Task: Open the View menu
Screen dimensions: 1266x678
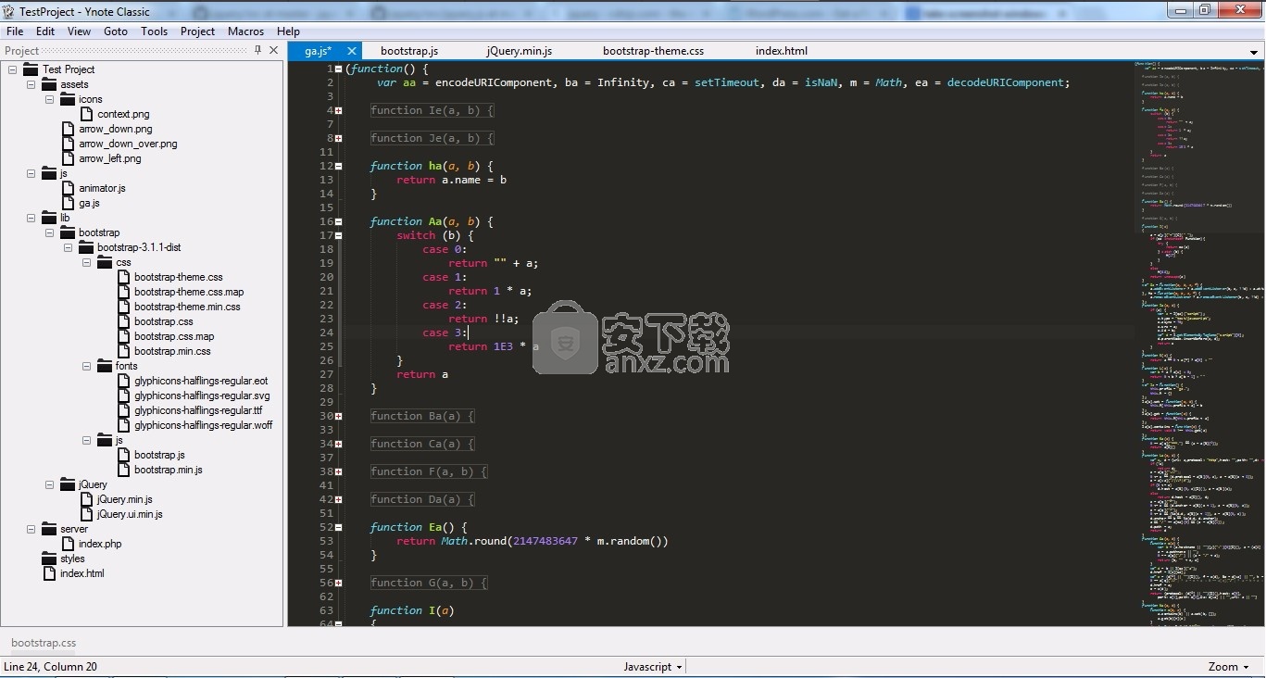Action: 80,31
